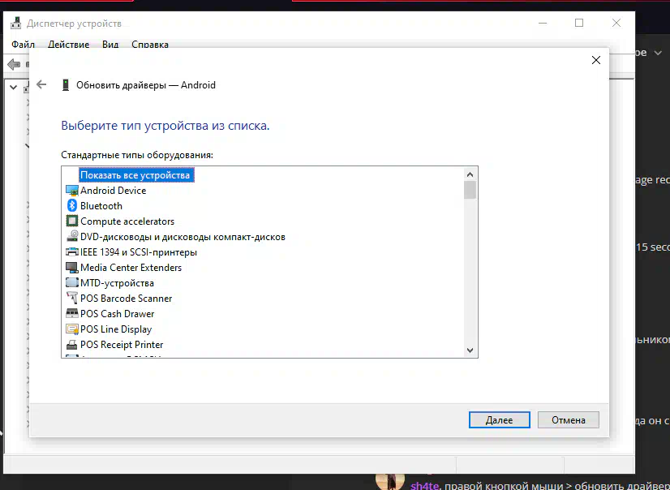Select POS Receipt Printer list item
The width and height of the screenshot is (670, 490).
point(122,345)
